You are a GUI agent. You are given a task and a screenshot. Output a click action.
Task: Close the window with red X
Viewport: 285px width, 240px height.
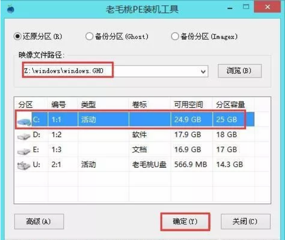267,7
